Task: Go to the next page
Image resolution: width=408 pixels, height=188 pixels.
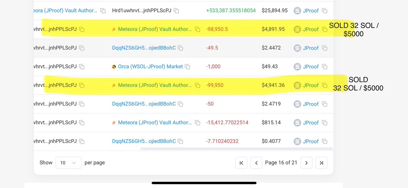Action: click(306, 163)
